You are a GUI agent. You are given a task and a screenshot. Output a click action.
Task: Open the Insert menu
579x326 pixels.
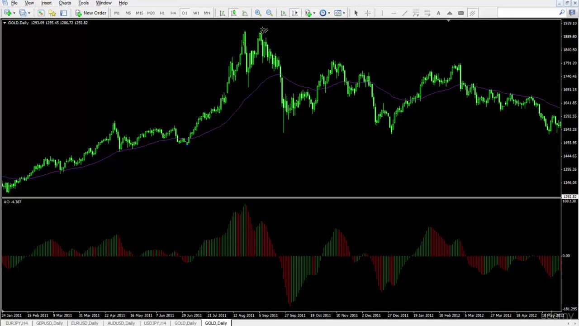[46, 3]
